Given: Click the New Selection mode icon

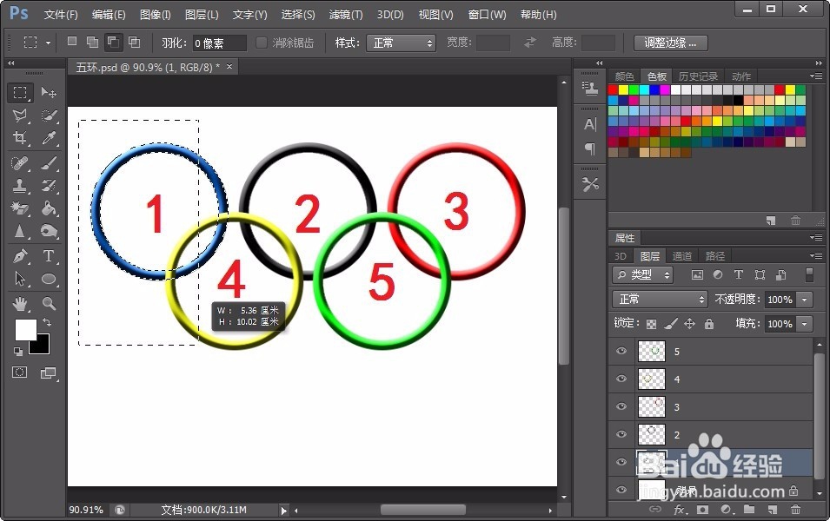Looking at the screenshot, I should [72, 43].
